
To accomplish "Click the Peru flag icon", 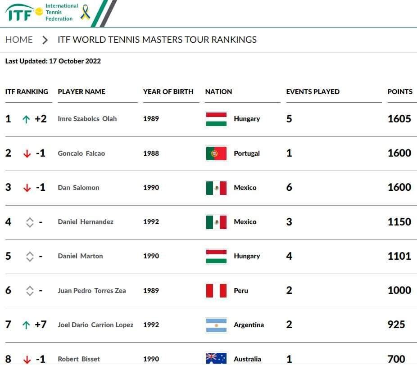I will (217, 291).
